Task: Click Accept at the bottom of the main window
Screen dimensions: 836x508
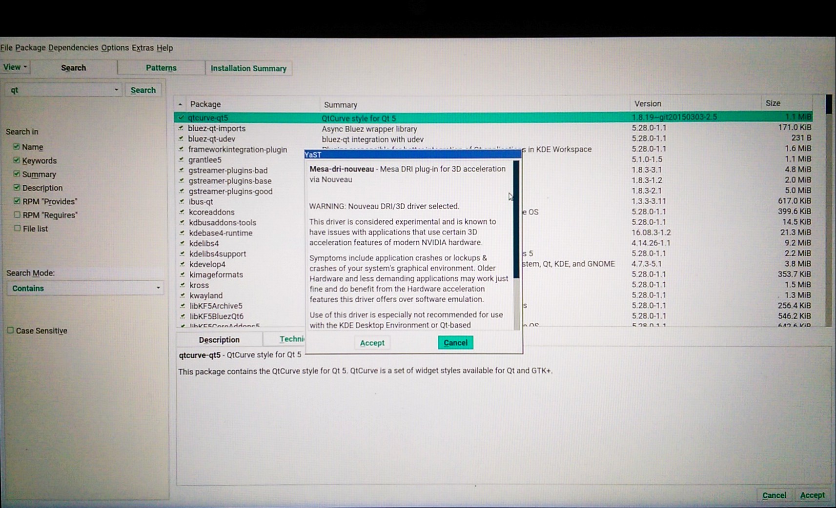Action: coord(812,495)
